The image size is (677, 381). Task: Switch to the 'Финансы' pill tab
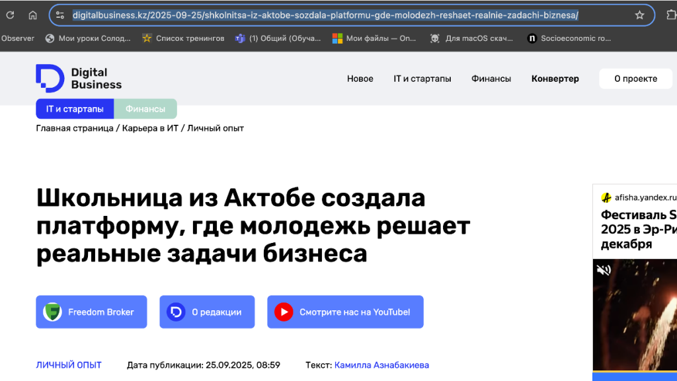145,109
